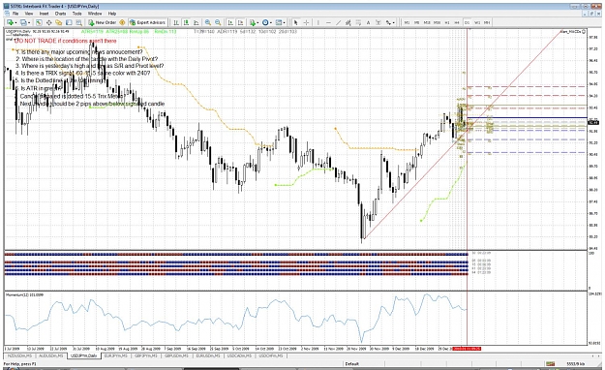
Task: Switch chart to bar chart
Action: tap(176, 22)
